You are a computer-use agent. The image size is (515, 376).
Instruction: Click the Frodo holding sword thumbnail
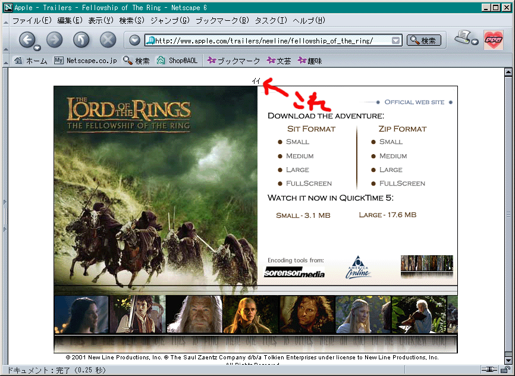pyautogui.click(x=139, y=314)
